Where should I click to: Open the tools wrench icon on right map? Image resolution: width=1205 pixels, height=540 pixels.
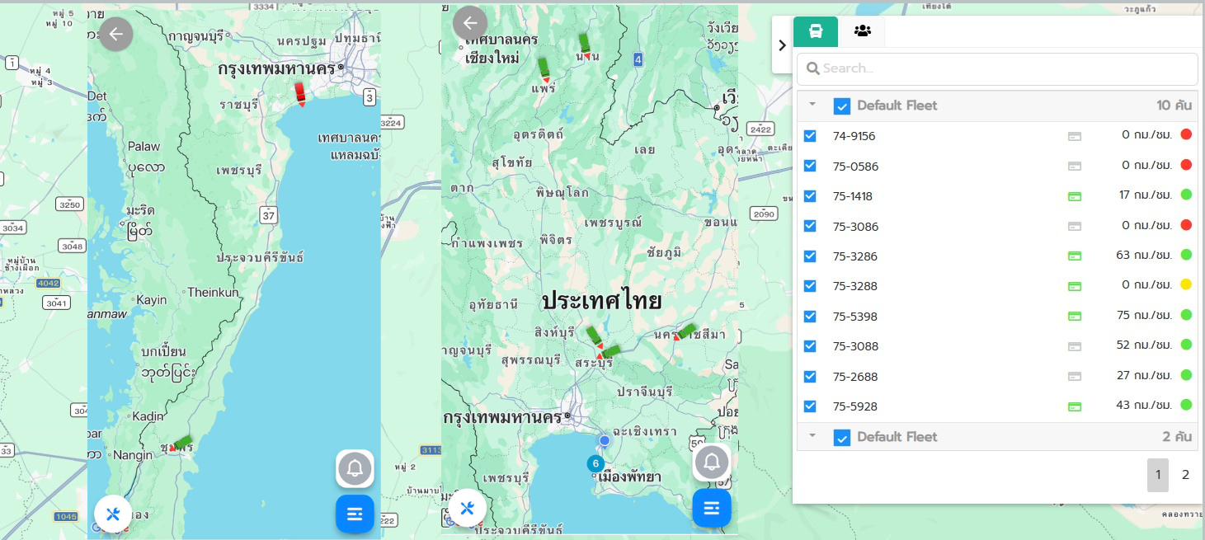[467, 508]
